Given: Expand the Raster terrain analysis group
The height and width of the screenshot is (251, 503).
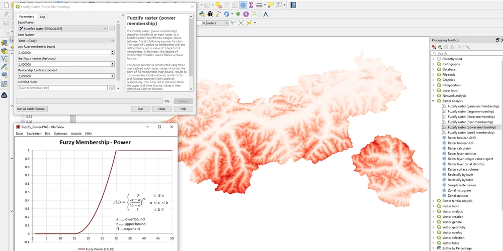Looking at the screenshot, I should point(434,201).
